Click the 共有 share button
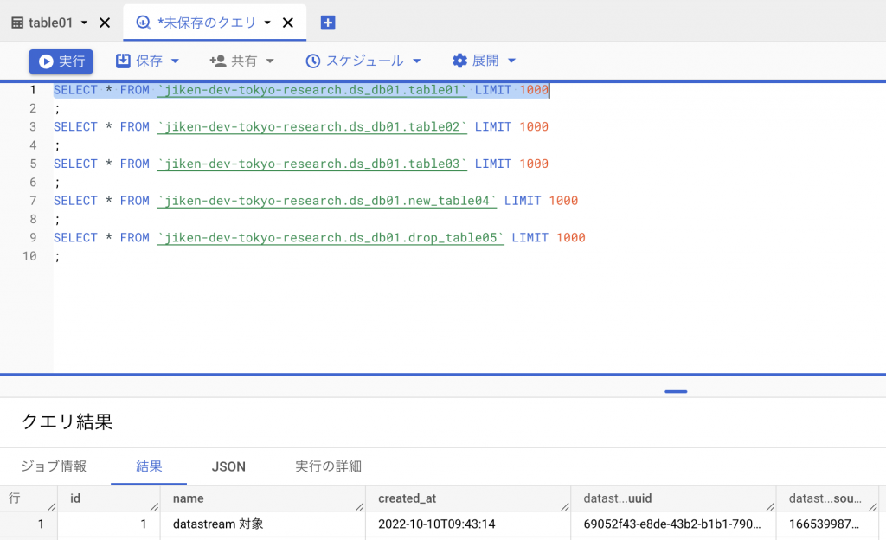886x540 pixels. point(242,61)
